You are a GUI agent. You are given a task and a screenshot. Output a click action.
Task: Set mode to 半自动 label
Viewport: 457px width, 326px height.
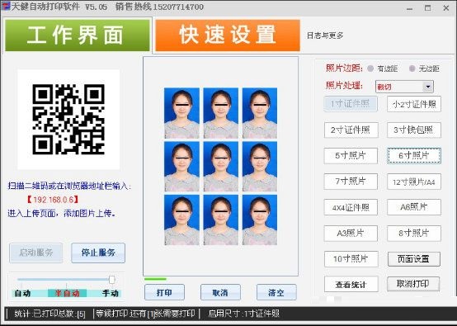pos(67,293)
